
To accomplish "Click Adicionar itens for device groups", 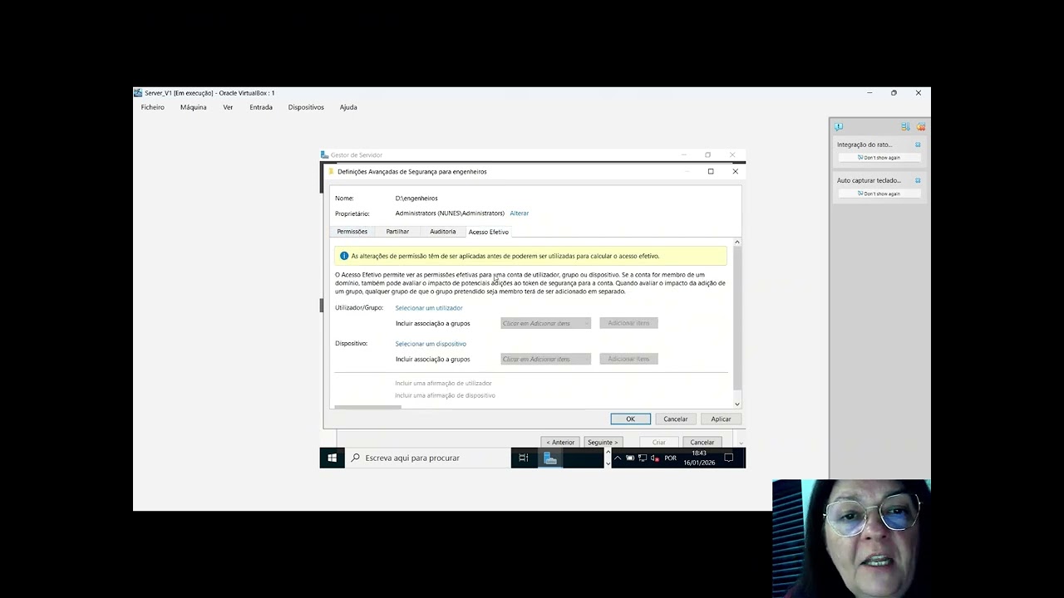I will (628, 359).
